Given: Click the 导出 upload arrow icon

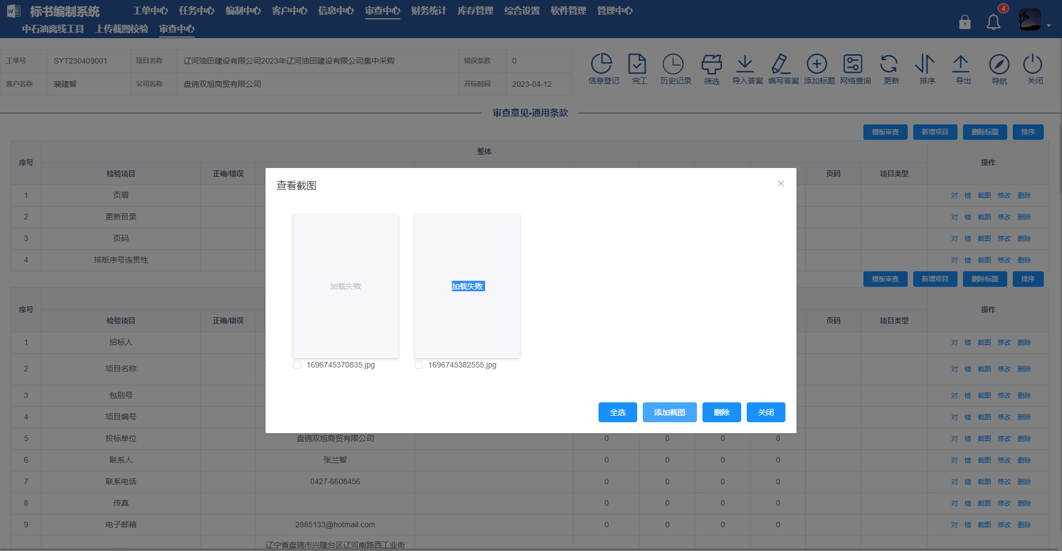Looking at the screenshot, I should pos(961,64).
